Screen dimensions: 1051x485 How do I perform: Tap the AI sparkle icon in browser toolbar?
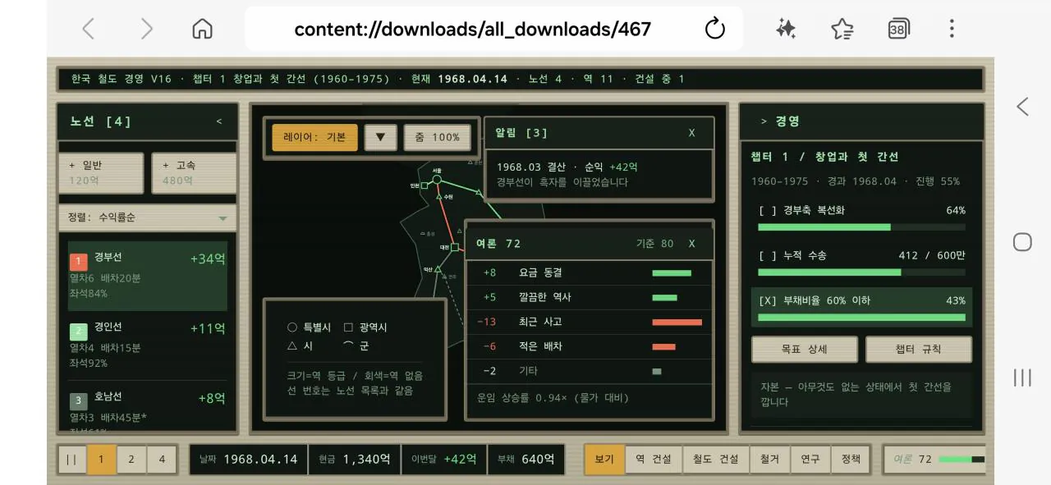point(786,29)
